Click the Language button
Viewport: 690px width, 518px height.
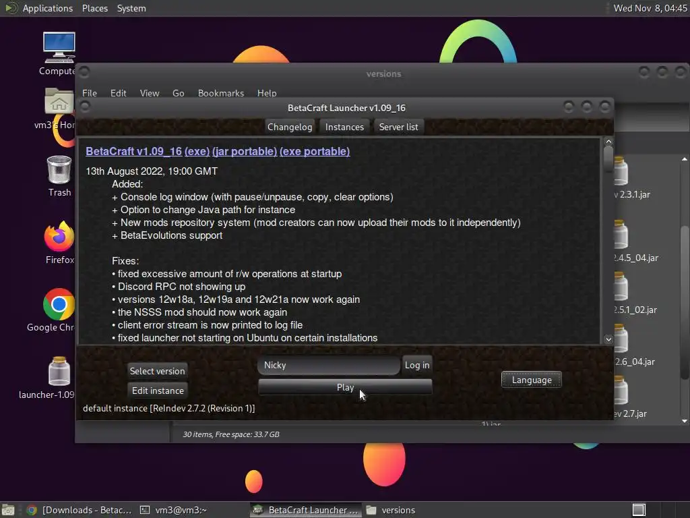532,380
